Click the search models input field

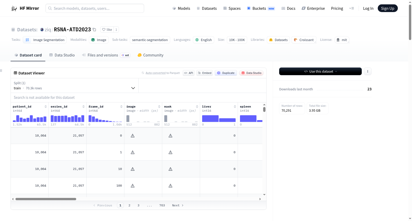click(95, 8)
